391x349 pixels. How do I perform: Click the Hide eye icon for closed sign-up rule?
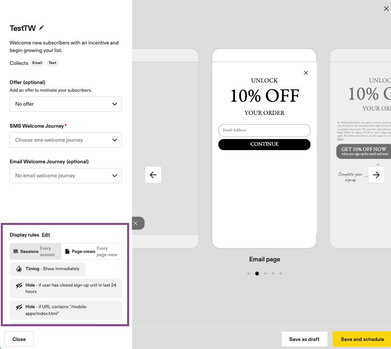pyautogui.click(x=19, y=285)
